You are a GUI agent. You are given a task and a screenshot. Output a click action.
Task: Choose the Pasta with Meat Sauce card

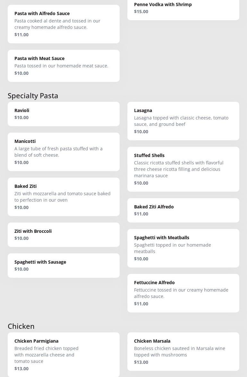point(64,66)
